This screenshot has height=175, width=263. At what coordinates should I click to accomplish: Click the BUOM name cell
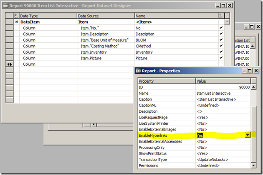coord(177,40)
